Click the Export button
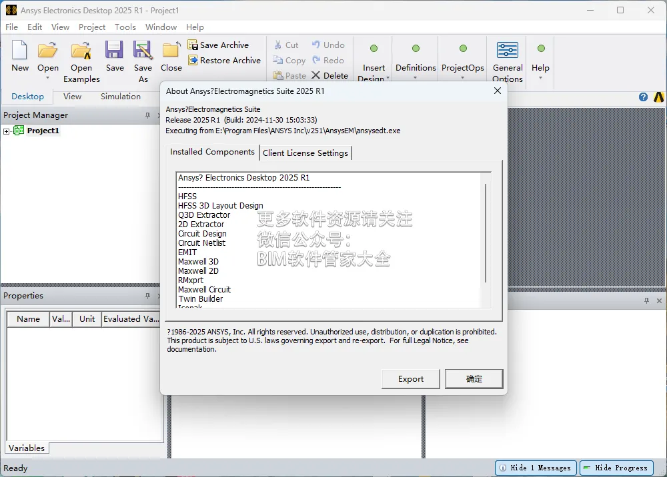 (410, 379)
